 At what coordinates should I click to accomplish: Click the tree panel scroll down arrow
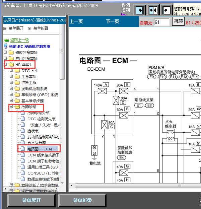[x=62, y=183]
